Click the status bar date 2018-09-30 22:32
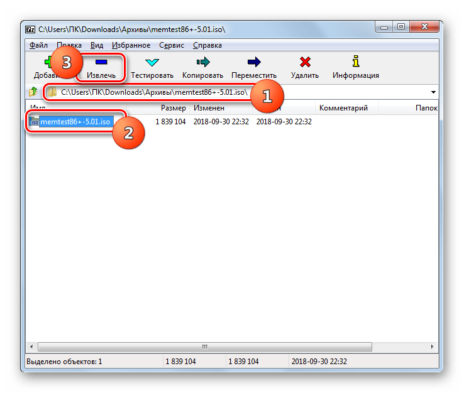The image size is (464, 393). pos(319,362)
